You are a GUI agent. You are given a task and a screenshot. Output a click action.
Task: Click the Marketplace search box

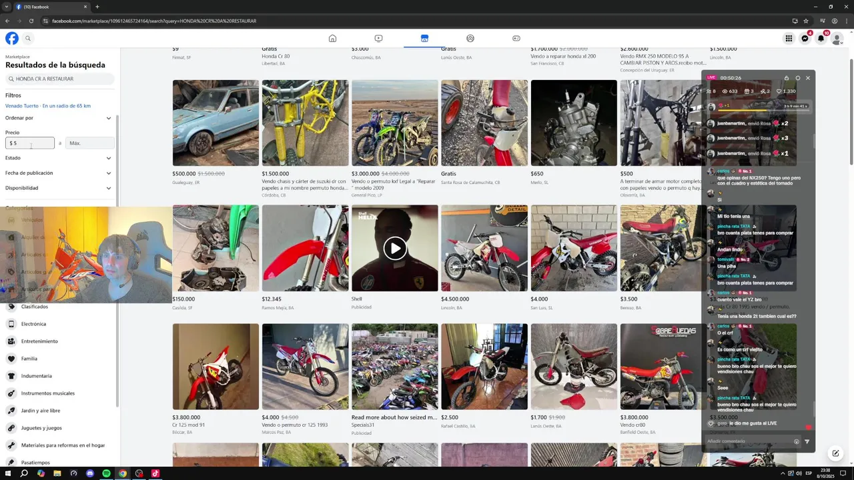[x=59, y=79]
